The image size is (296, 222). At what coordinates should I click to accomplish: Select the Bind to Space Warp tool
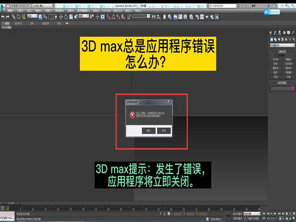tap(24, 17)
